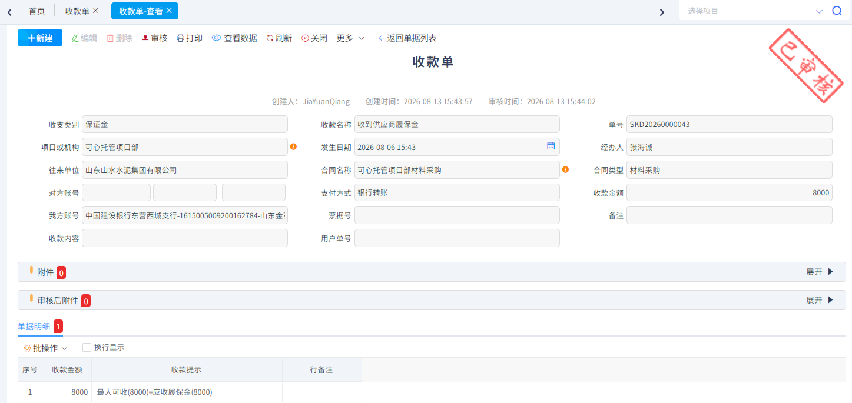Refresh the form with 刷新
The image size is (852, 403).
[279, 38]
